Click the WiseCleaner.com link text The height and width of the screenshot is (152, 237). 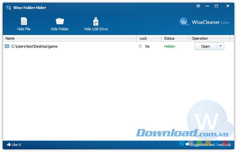[211, 23]
